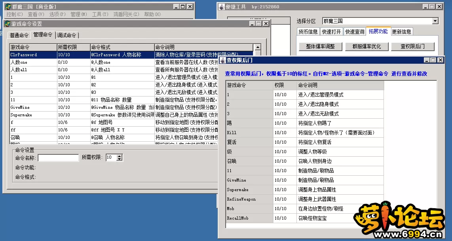Click the 查权限后门 button

coord(412,46)
